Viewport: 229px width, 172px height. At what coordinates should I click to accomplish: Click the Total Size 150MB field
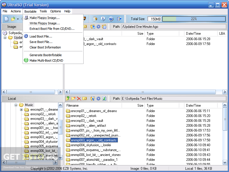pos(154,19)
